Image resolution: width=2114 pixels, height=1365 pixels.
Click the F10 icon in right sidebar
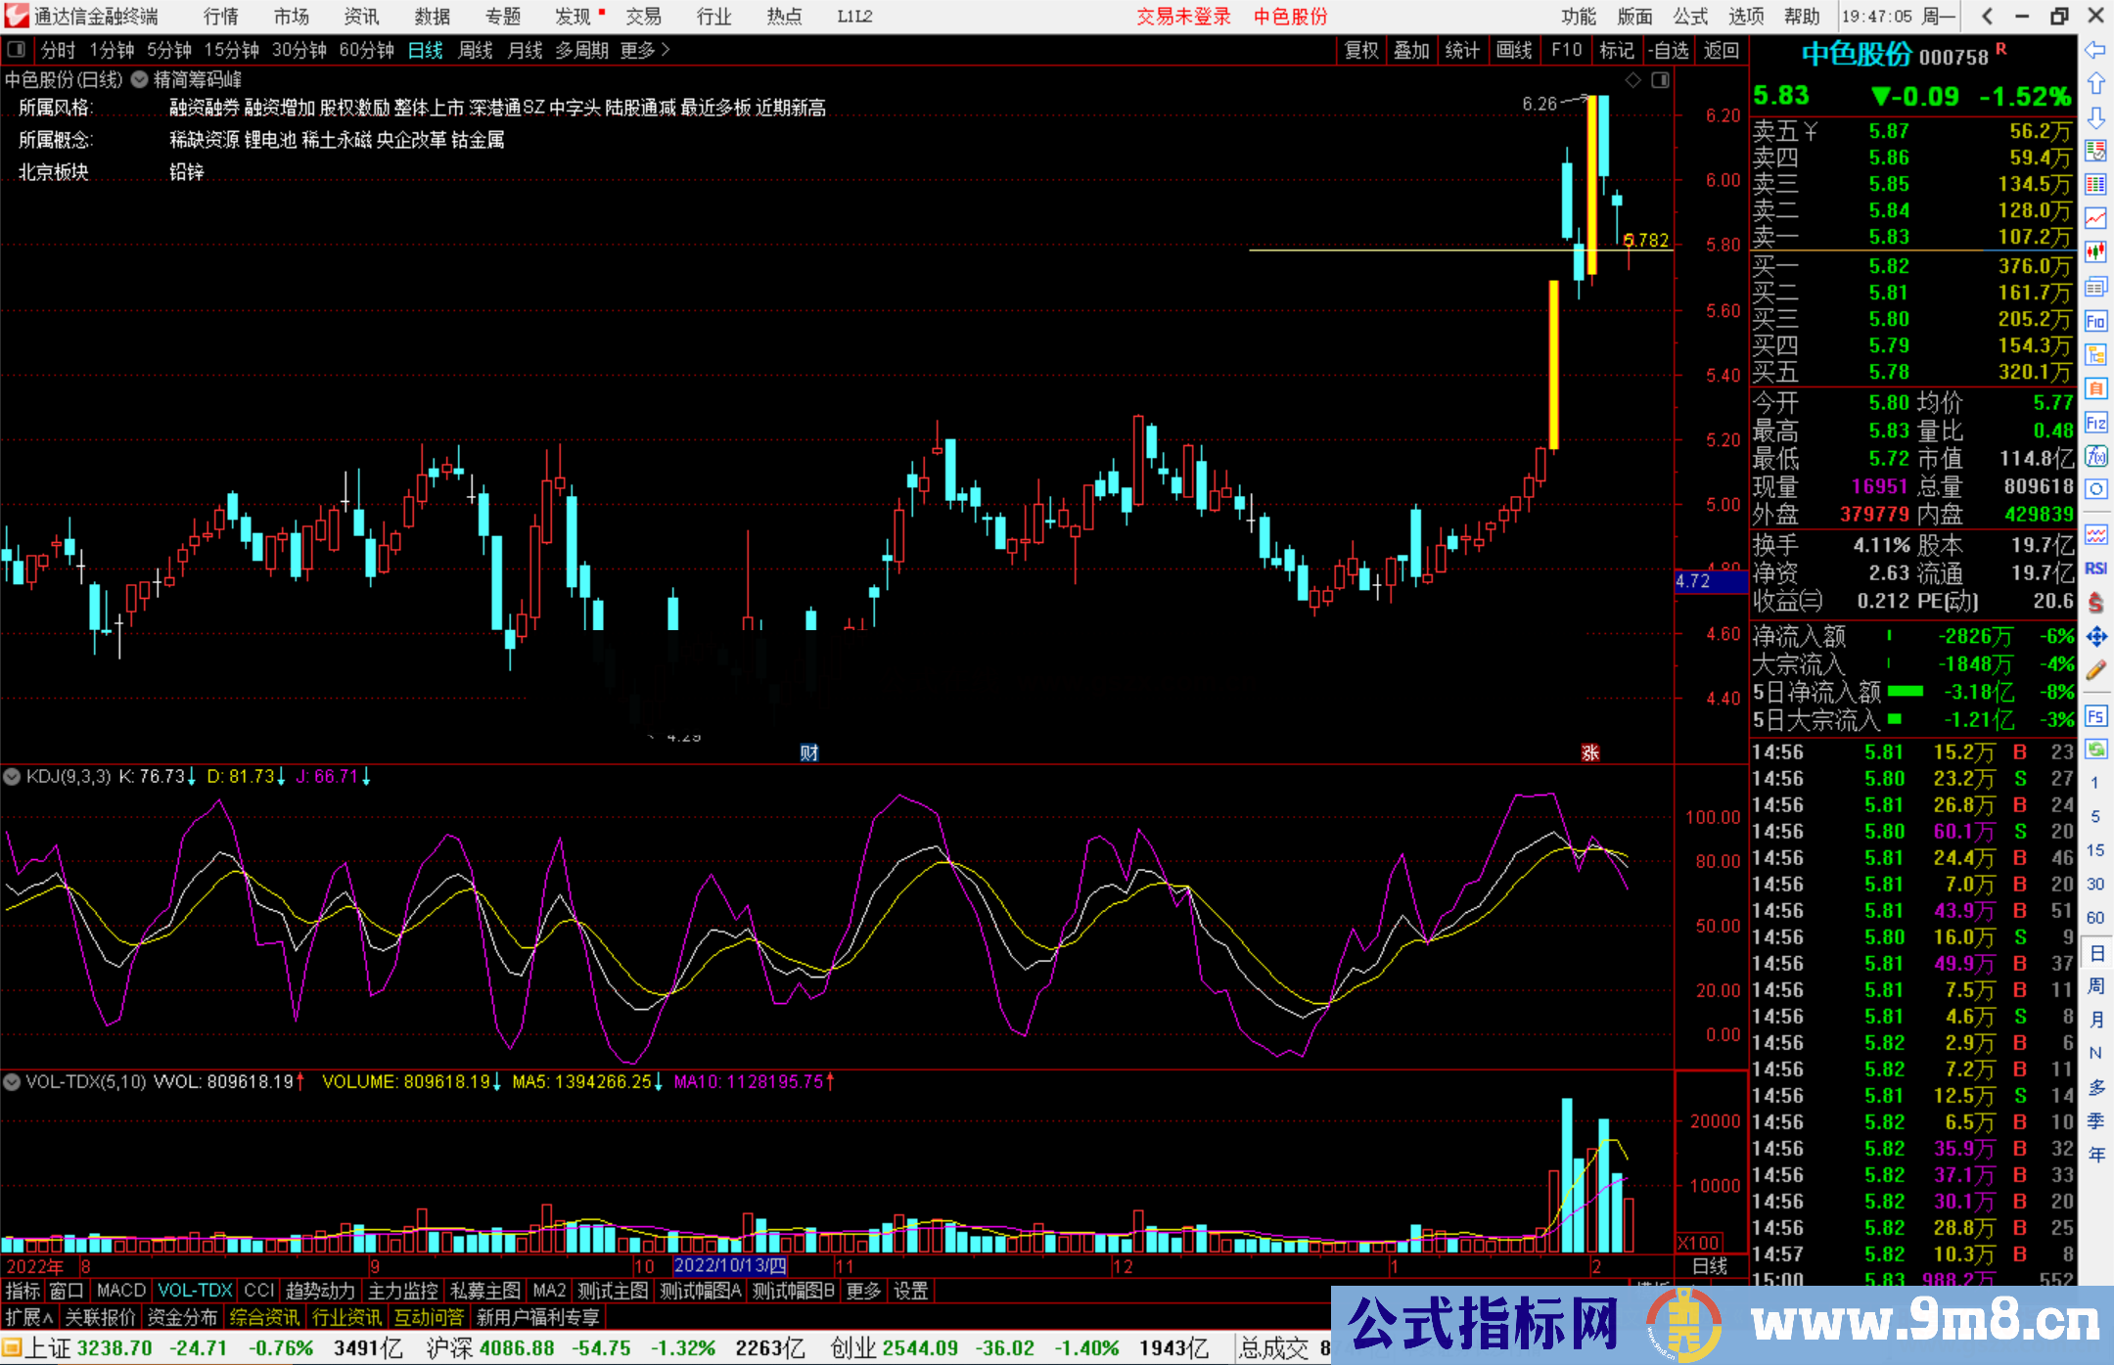click(x=2095, y=322)
